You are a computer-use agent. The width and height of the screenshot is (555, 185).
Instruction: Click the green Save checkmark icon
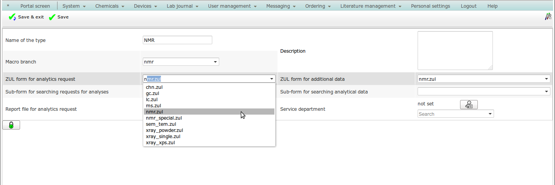point(52,17)
